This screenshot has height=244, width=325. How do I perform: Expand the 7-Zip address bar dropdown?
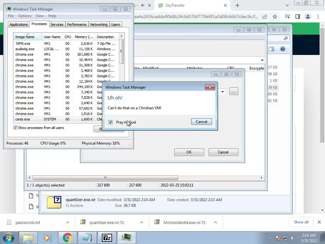click(x=262, y=60)
